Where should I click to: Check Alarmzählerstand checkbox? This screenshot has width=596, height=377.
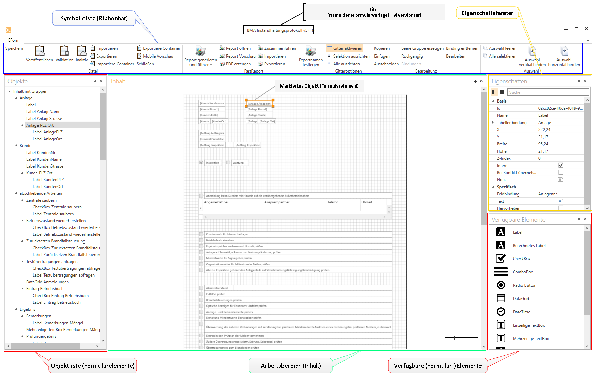[201, 288]
